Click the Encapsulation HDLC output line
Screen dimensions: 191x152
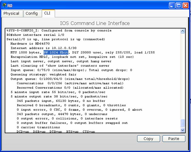click(x=72, y=57)
